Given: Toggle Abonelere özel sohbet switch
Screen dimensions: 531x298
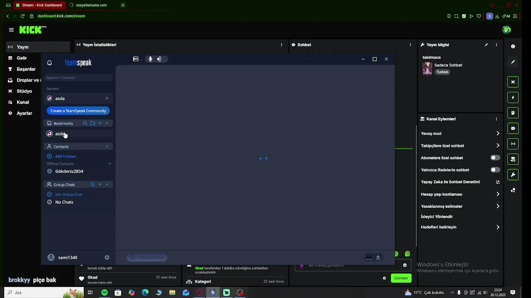Looking at the screenshot, I should tap(495, 158).
